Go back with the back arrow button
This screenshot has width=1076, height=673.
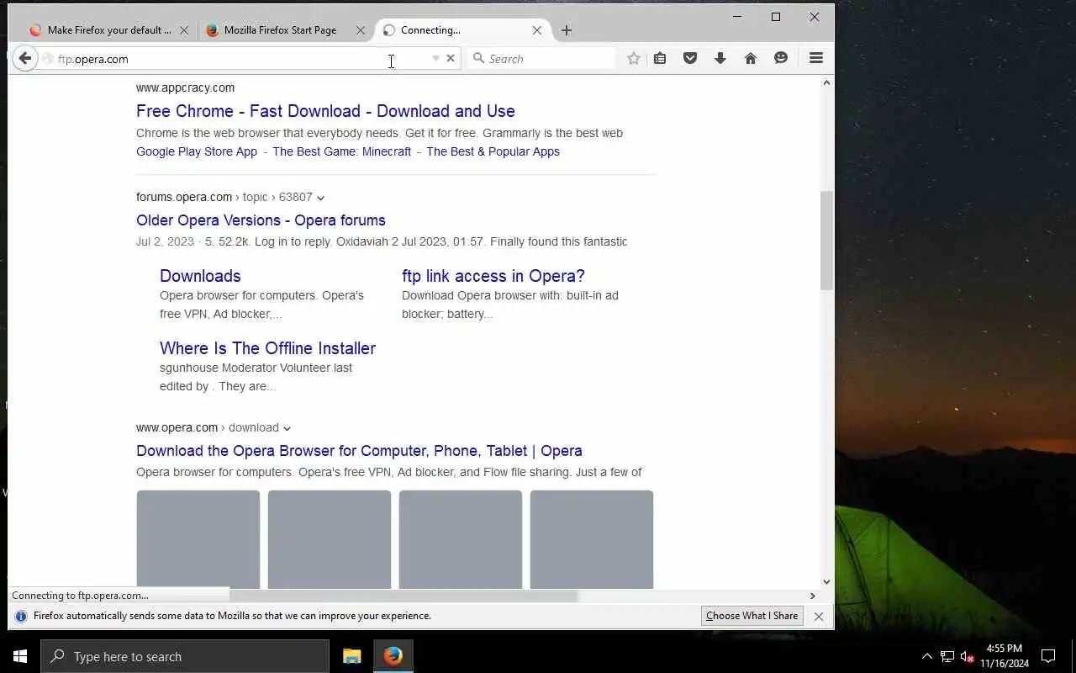(x=25, y=59)
